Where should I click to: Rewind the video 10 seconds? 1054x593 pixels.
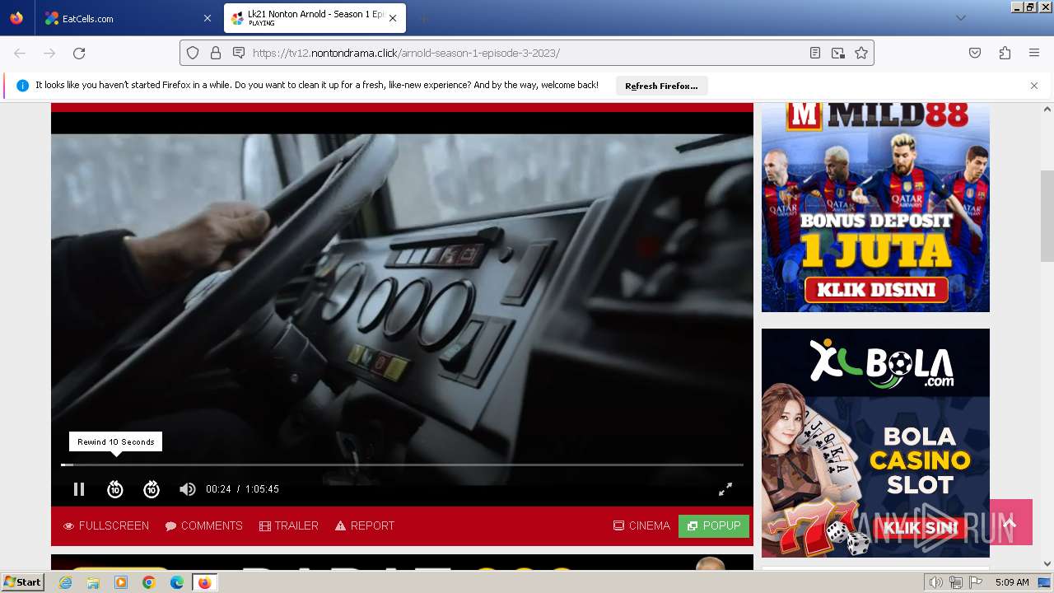pyautogui.click(x=115, y=489)
